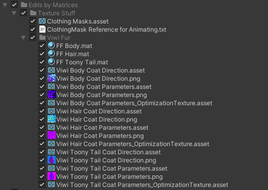Collapse the Texture Stuff folder arrow

tap(14, 13)
